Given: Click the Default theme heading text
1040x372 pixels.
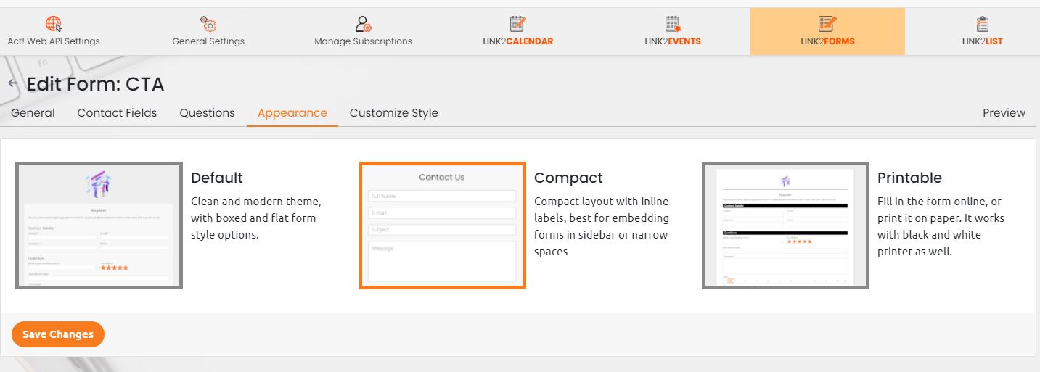Looking at the screenshot, I should (x=216, y=178).
